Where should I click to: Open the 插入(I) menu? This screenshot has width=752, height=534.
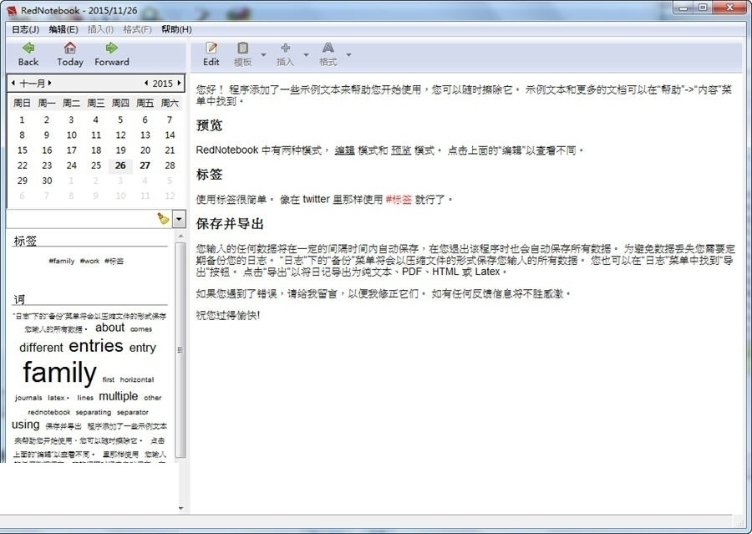pos(100,30)
